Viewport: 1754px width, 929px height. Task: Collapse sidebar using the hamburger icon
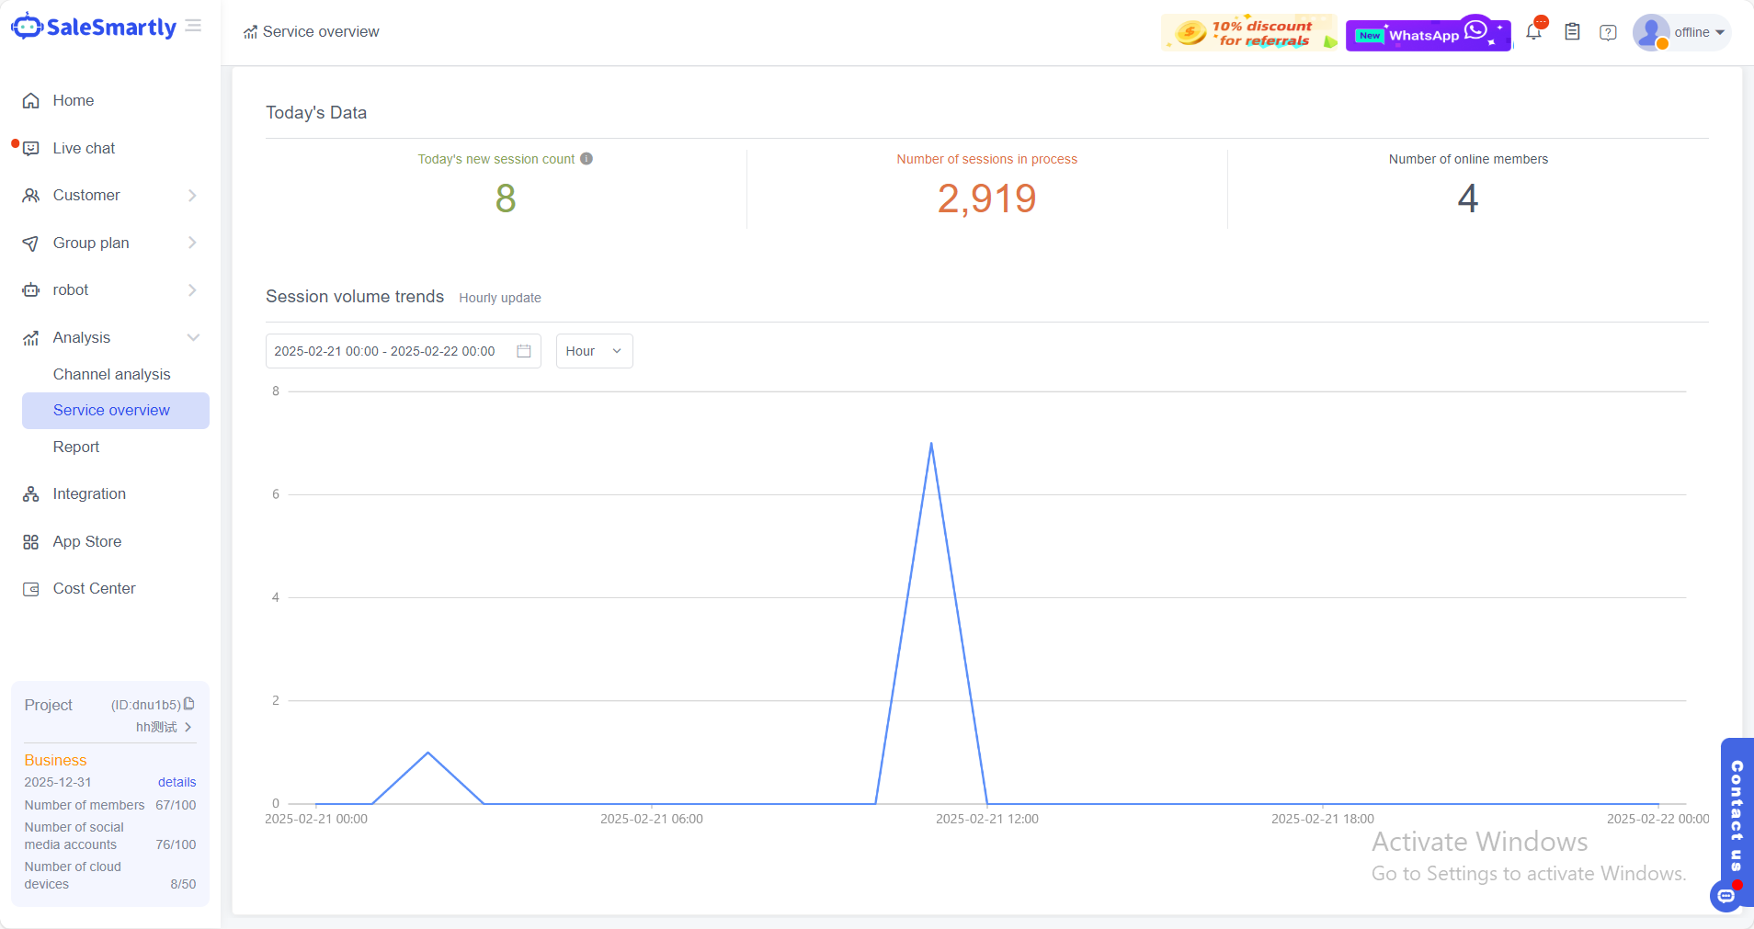pos(193,26)
